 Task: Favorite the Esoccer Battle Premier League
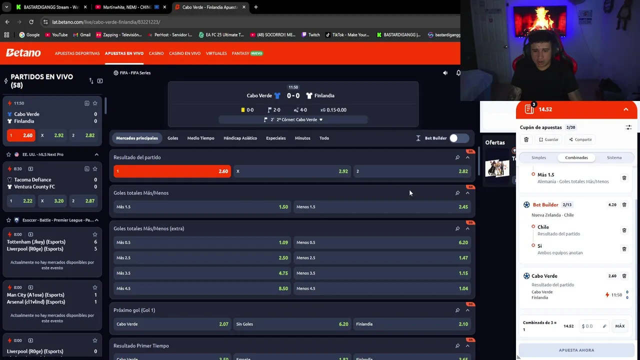coord(8,220)
